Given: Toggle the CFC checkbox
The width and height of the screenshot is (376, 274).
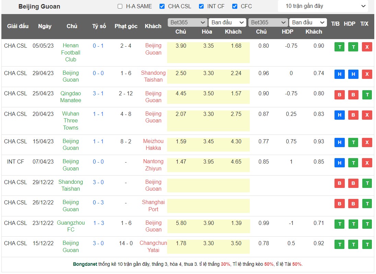Looking at the screenshot, I should 235,6.
